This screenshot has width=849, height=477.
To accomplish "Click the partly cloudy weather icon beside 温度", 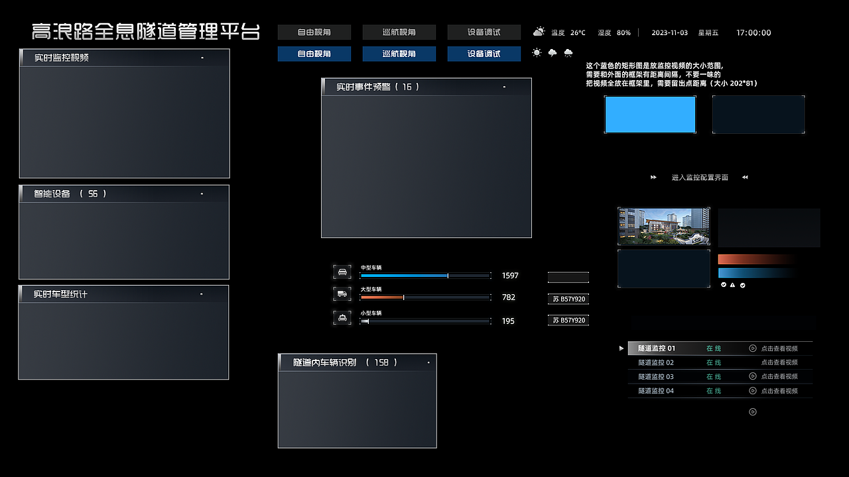I will tap(539, 32).
